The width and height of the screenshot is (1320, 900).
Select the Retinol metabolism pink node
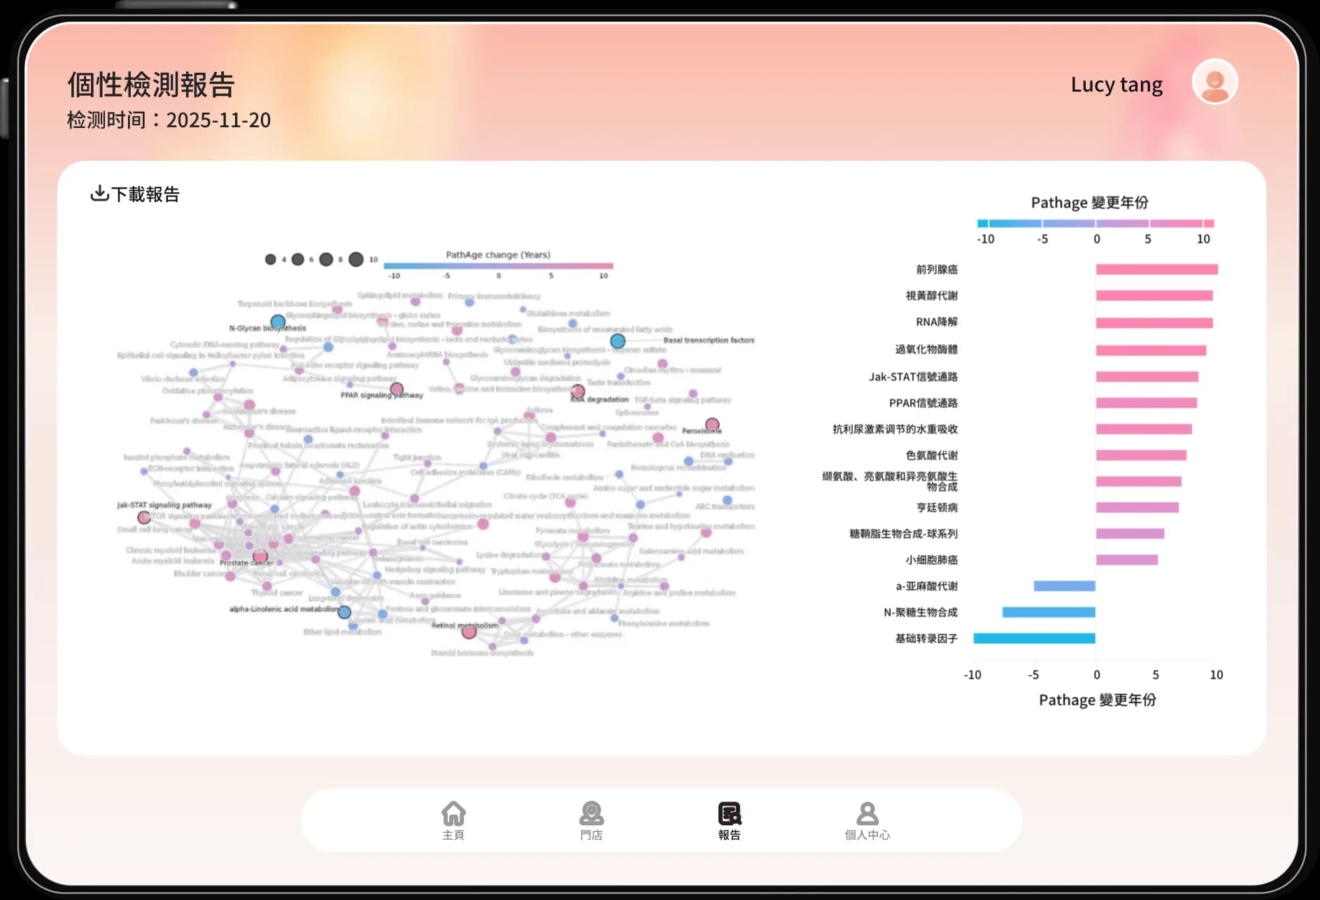coord(469,631)
